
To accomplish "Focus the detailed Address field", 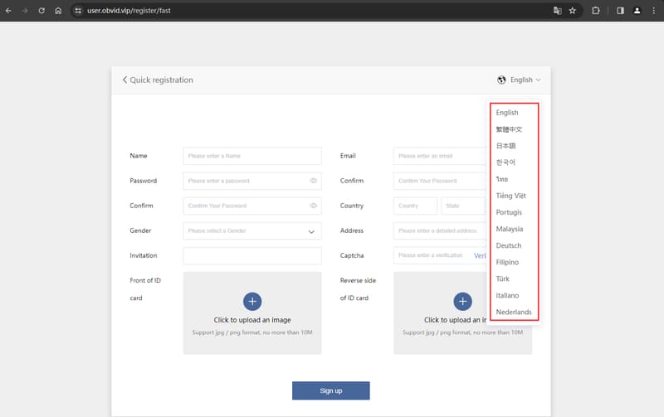I will (440, 231).
